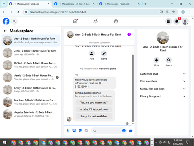Open the tab search dropdown arrow

[x=4, y=4]
